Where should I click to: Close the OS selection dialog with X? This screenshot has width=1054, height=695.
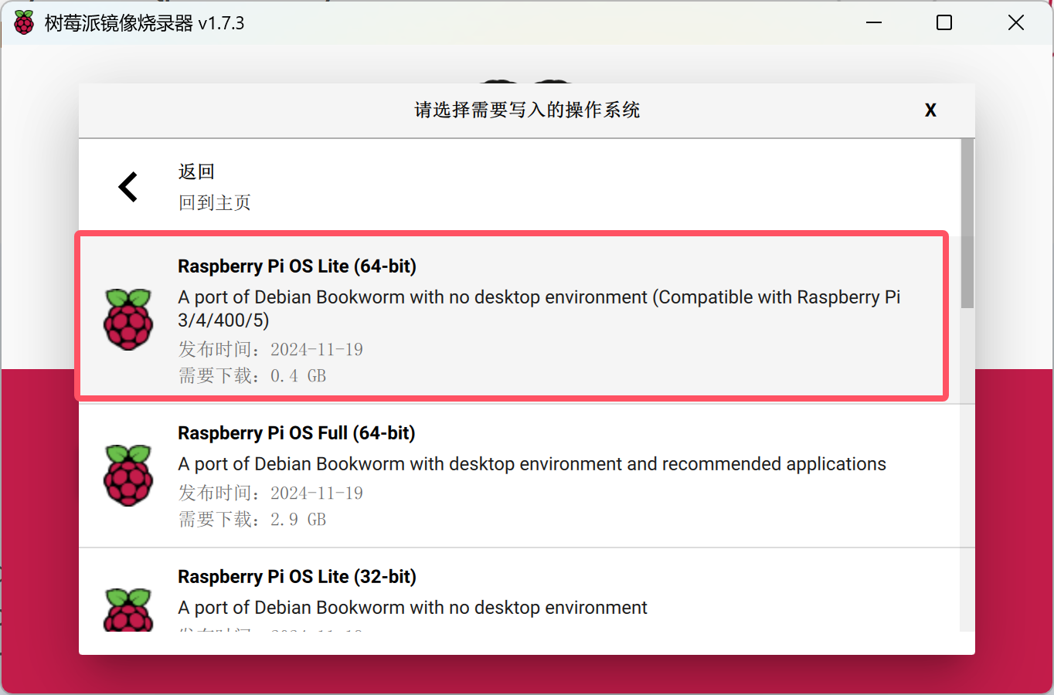pos(930,110)
